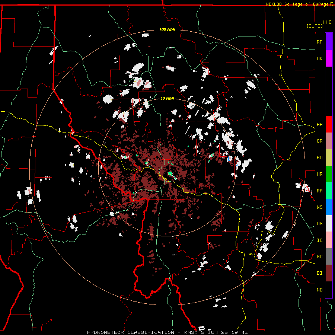335x335 pixels.
Task: Click the DS legend label
Action: coord(319,224)
